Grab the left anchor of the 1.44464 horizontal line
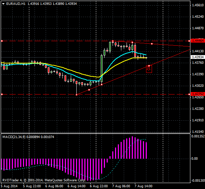The width and height of the screenshot is (205, 189). coord(2,41)
